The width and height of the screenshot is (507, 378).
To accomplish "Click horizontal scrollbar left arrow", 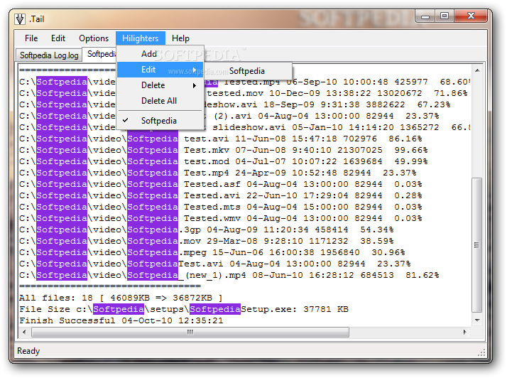I will click(x=24, y=332).
